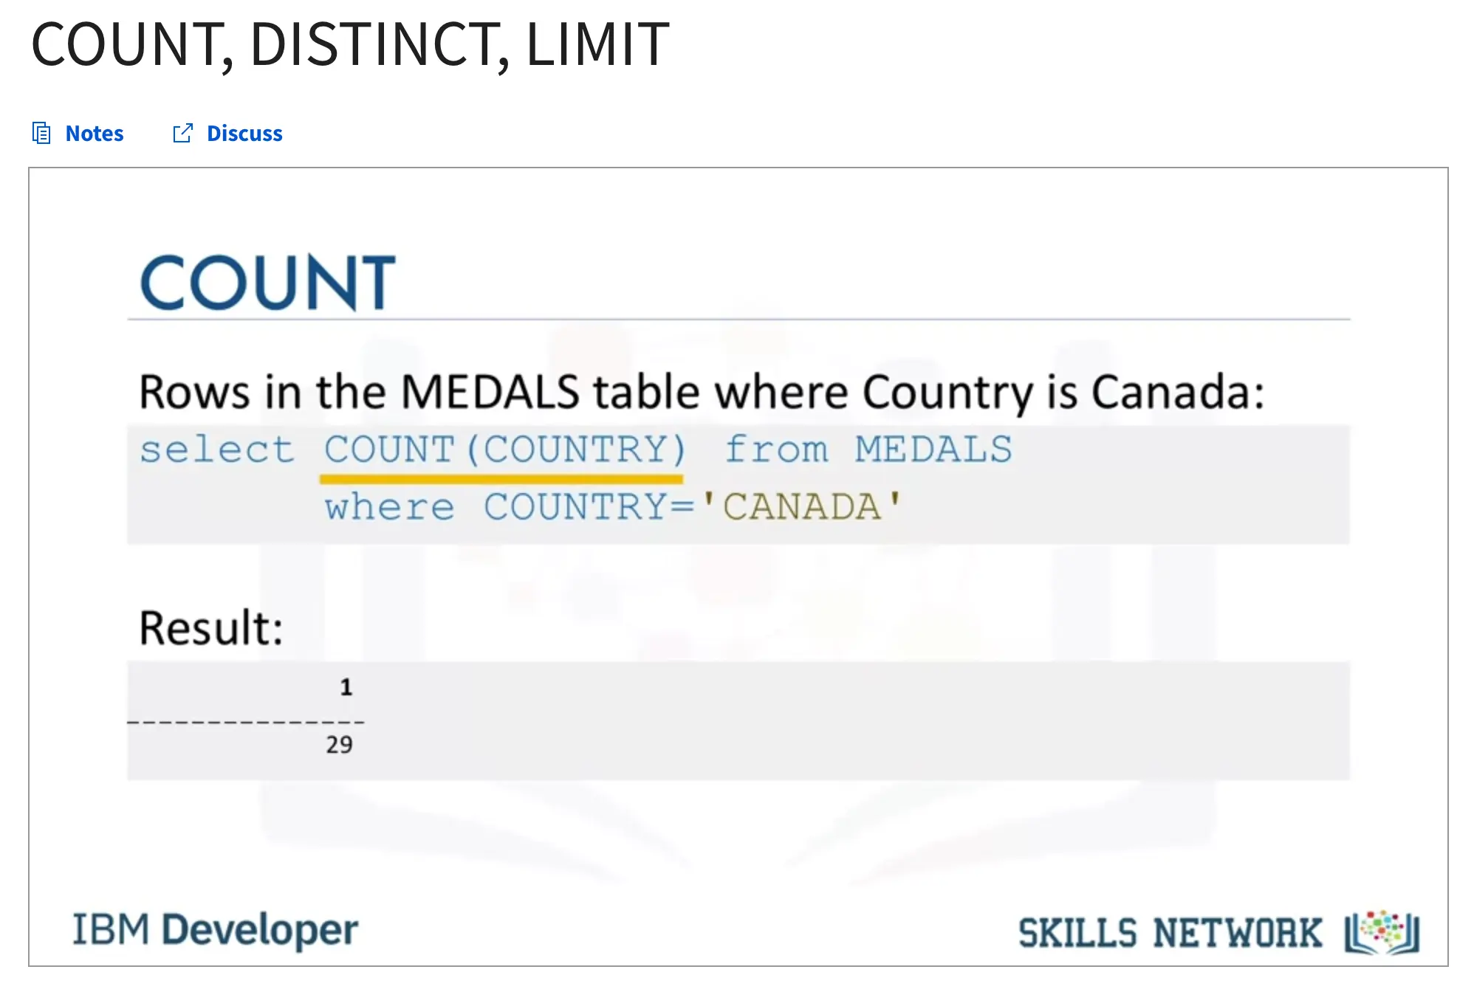Click the Discuss external-link icon
Viewport: 1474px width, 992px height.
coord(182,134)
